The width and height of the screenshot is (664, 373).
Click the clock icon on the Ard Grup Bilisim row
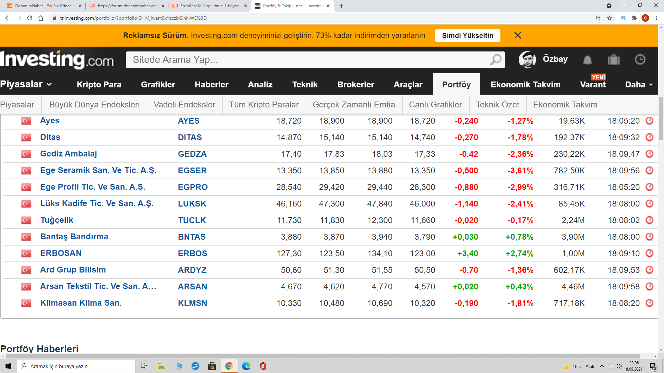pyautogui.click(x=649, y=270)
